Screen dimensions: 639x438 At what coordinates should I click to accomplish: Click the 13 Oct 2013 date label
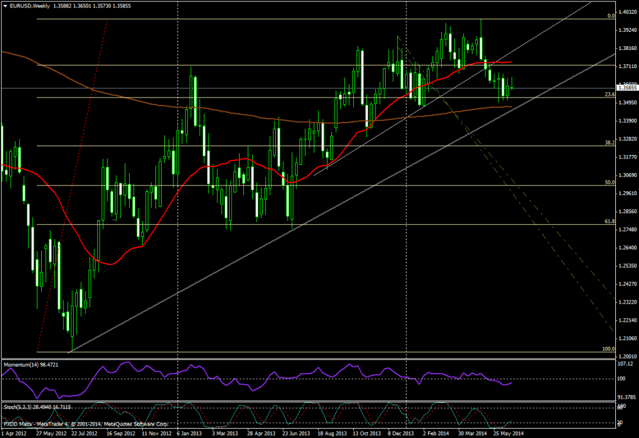tap(367, 432)
